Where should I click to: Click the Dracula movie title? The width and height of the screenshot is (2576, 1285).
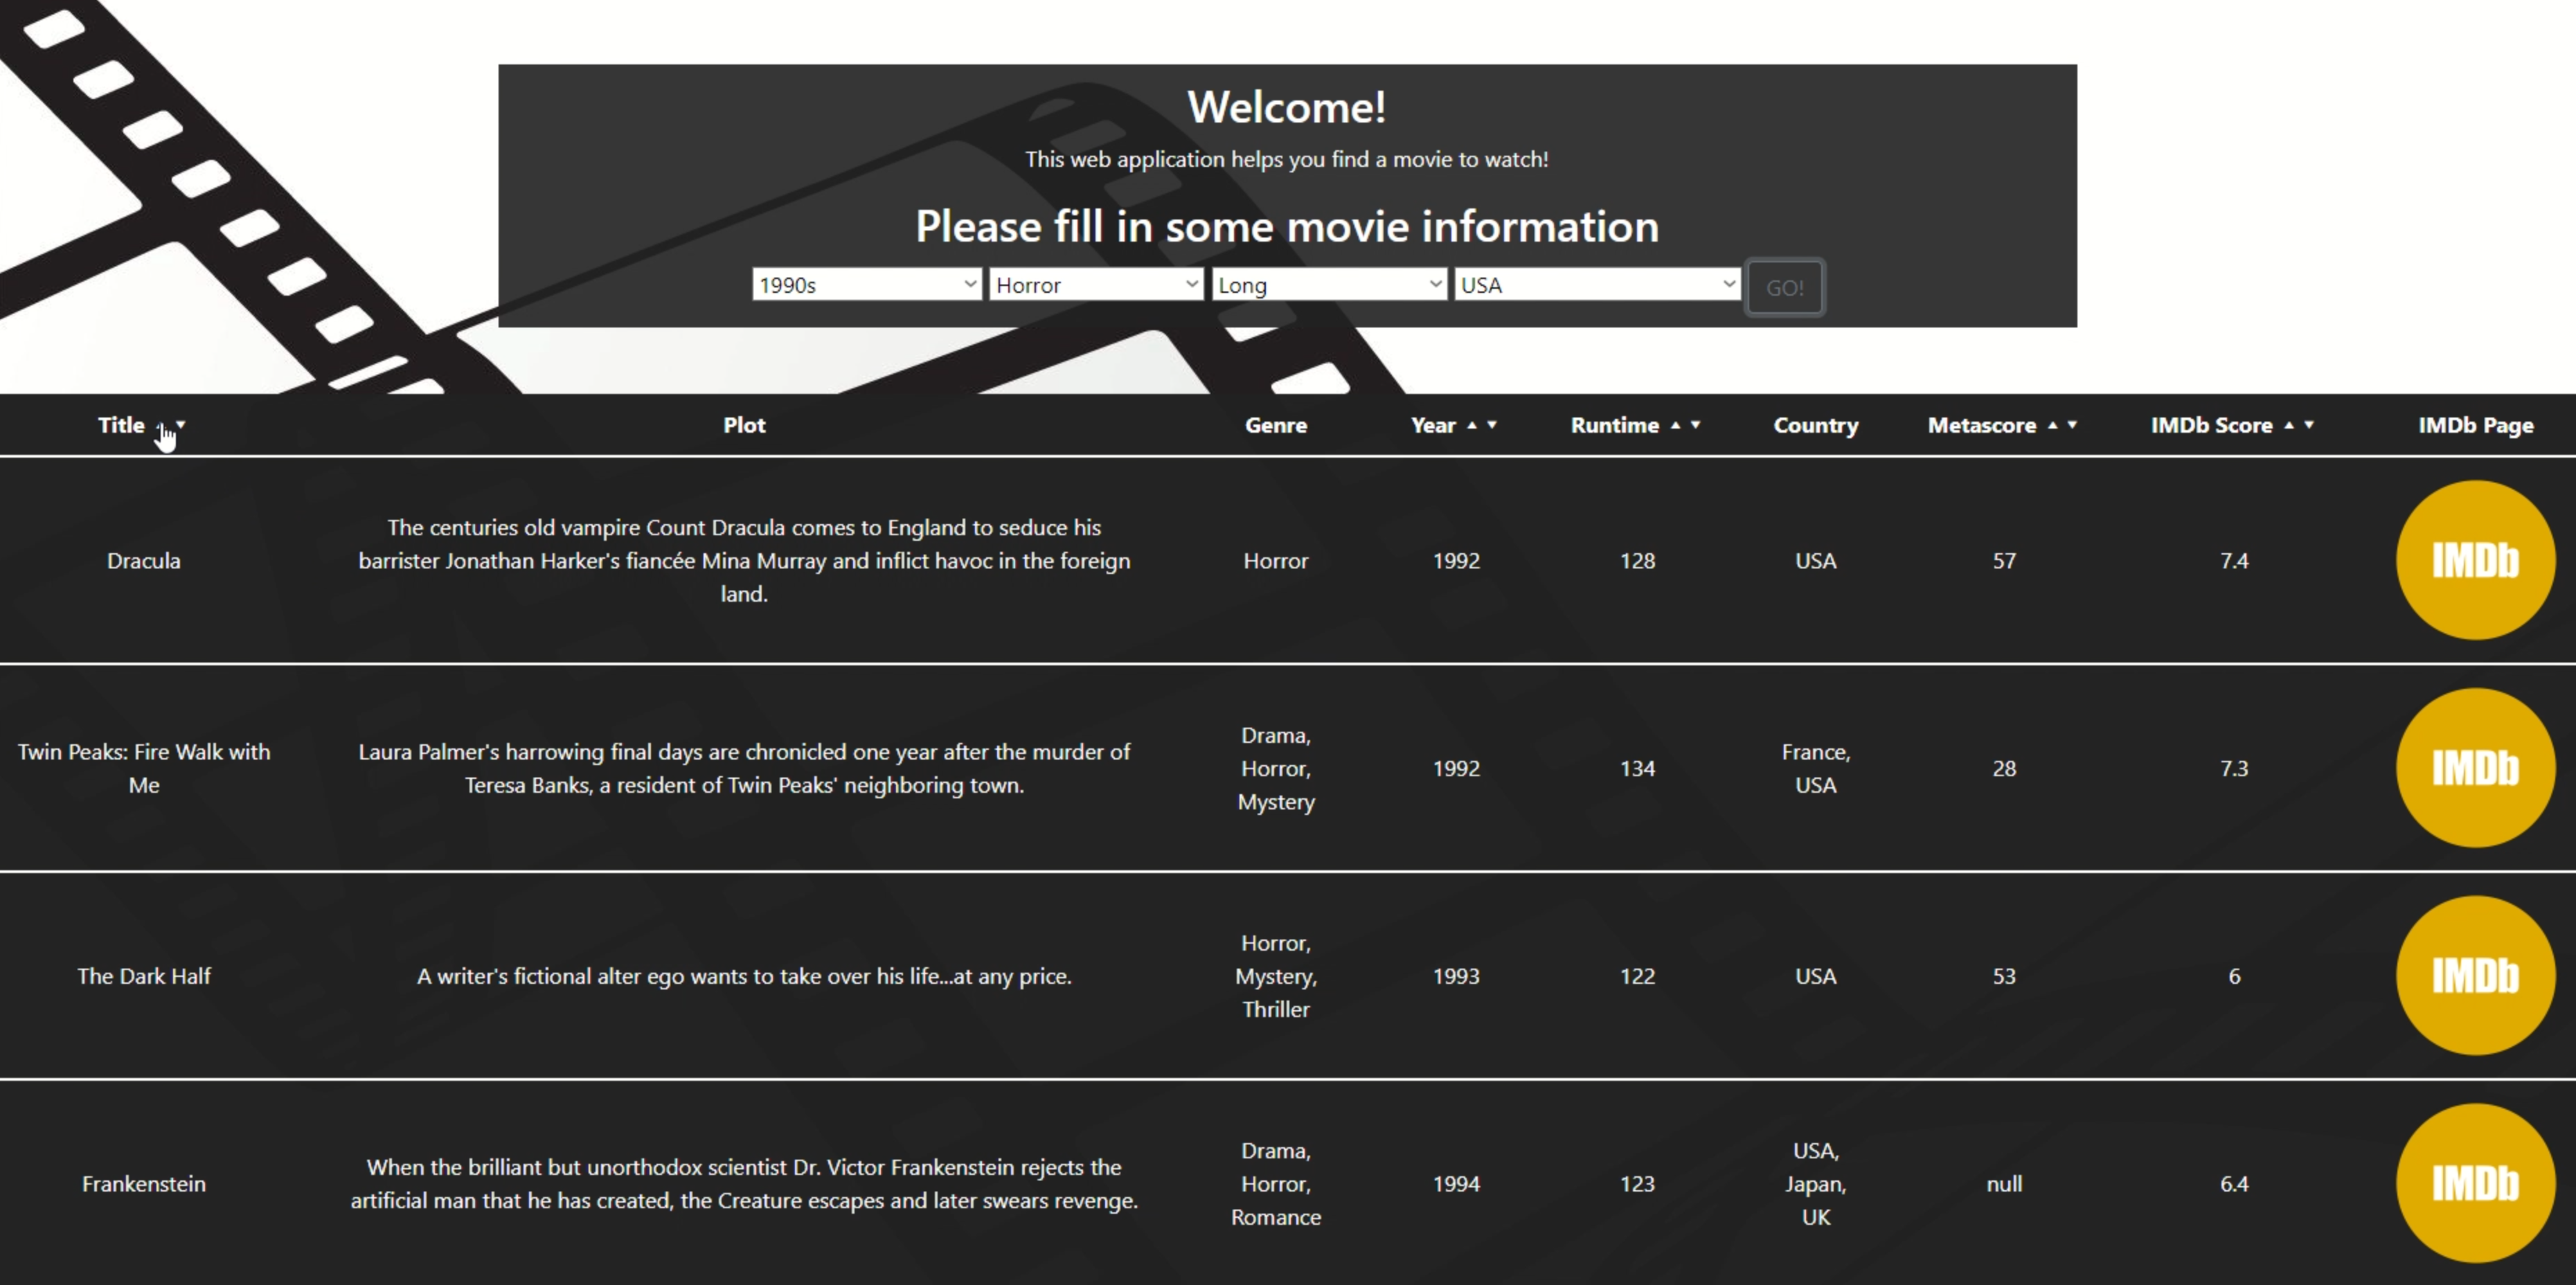pyautogui.click(x=143, y=561)
